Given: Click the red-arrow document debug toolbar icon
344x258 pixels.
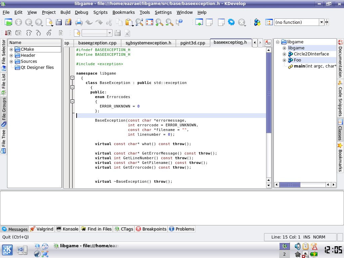Looking at the screenshot, I should point(8,33).
